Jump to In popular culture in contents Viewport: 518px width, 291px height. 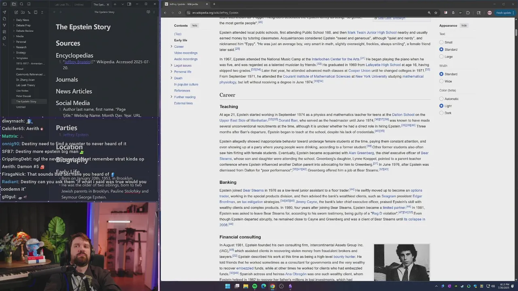point(186,84)
